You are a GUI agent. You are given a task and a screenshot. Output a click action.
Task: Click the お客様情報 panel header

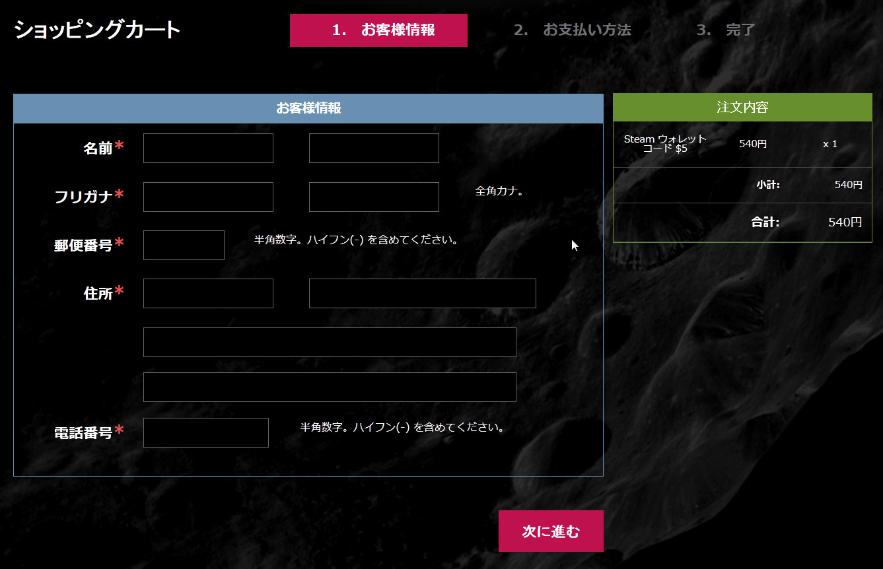click(x=308, y=108)
